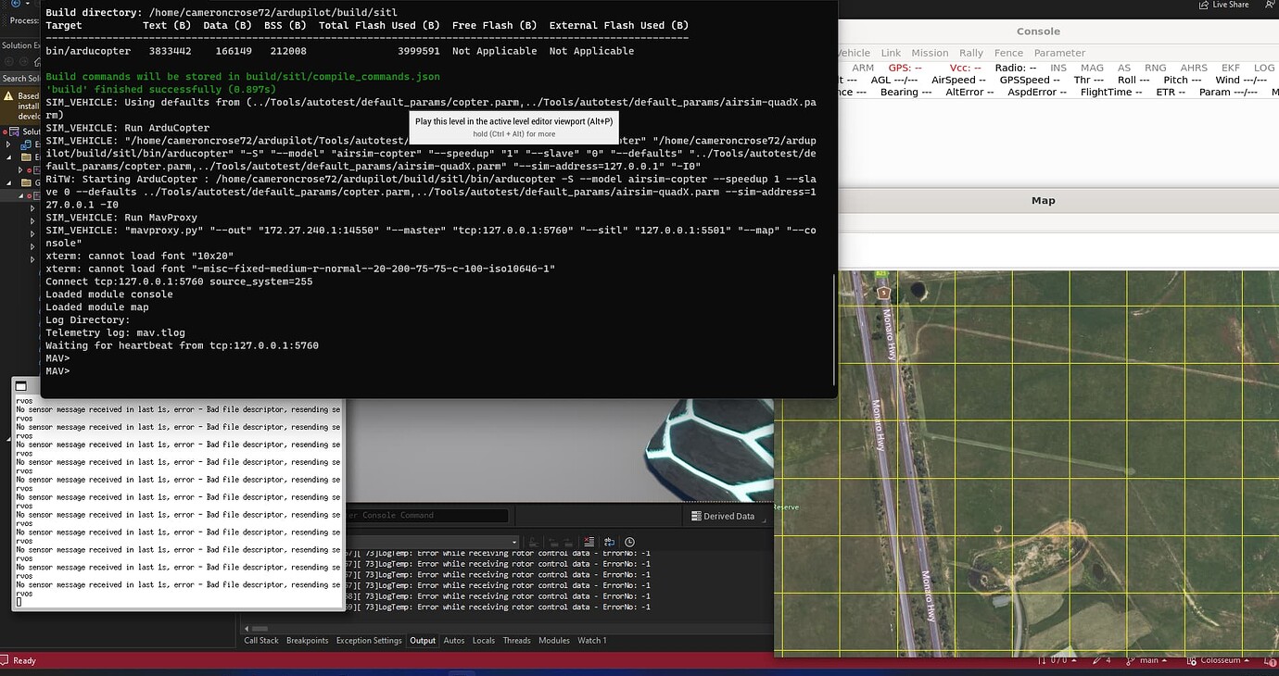The height and width of the screenshot is (676, 1279).
Task: Expand the branch selector next to main
Action: coord(1163,660)
